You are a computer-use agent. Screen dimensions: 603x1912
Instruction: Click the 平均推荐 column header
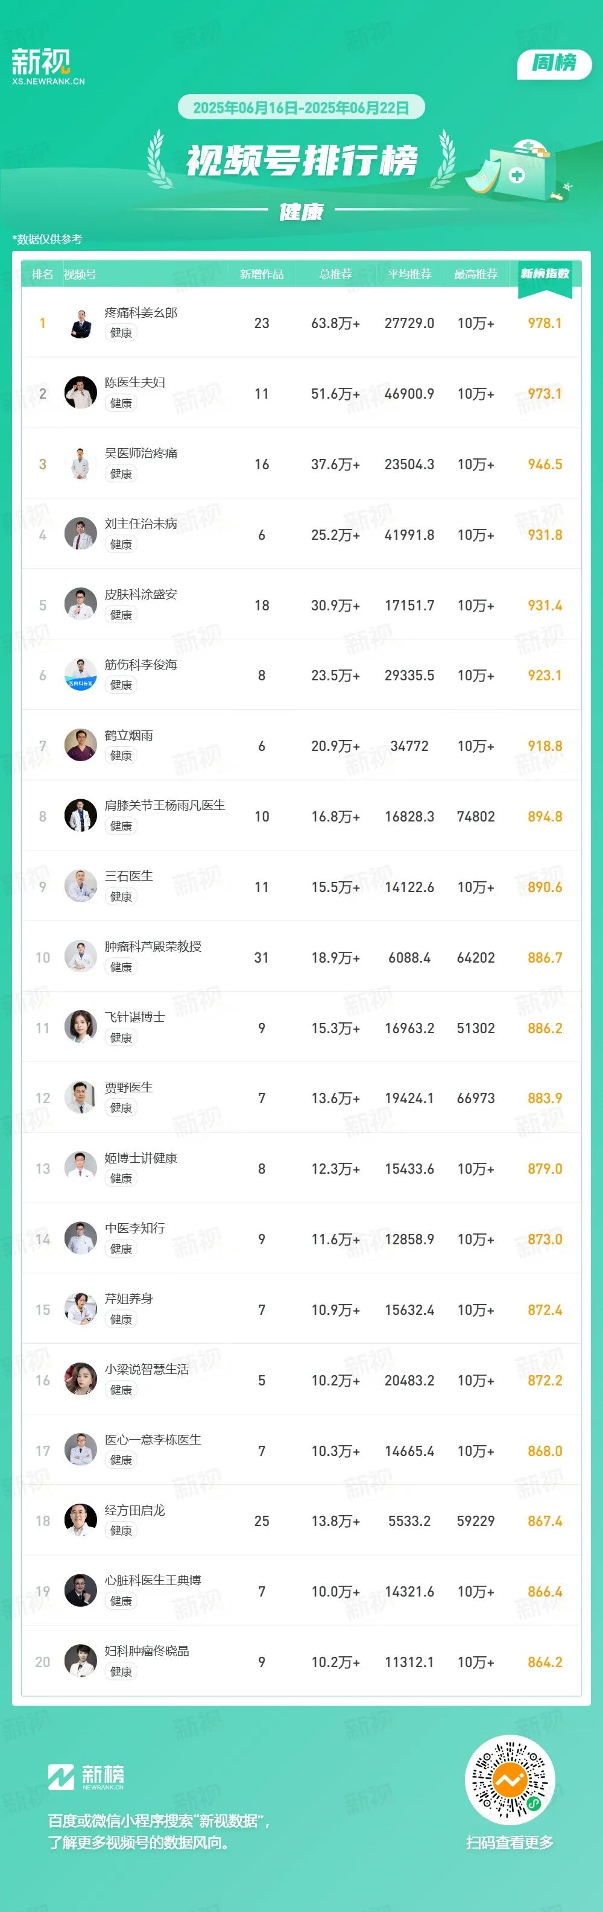click(409, 274)
